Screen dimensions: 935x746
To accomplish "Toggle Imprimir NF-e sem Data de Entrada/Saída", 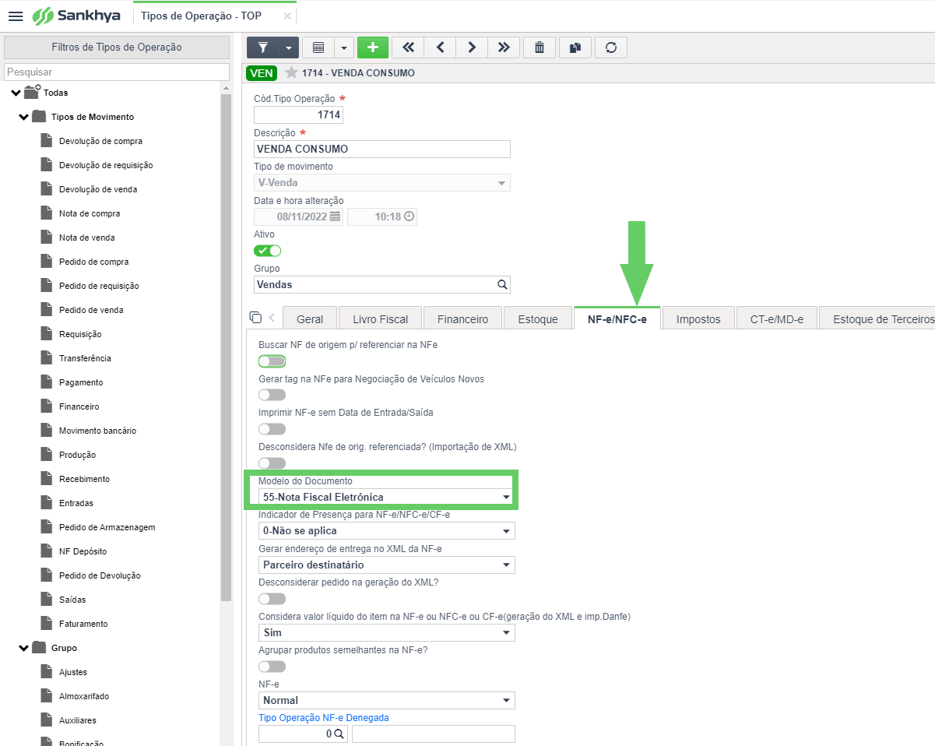I will [x=272, y=429].
